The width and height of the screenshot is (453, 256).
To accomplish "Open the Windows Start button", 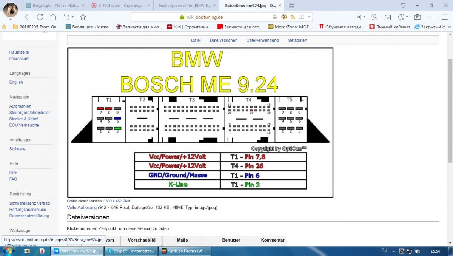I will pos(9,251).
